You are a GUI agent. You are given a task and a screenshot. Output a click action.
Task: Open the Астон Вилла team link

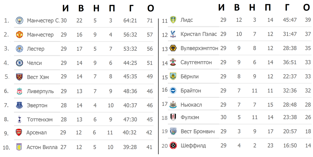click(x=42, y=147)
